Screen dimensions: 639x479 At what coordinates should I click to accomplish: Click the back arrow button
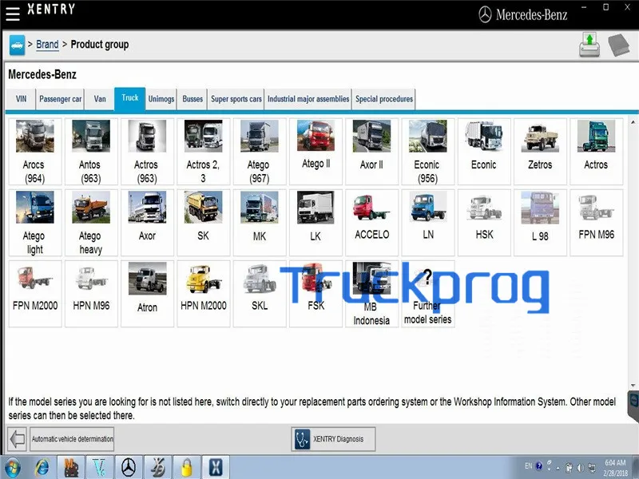[x=17, y=439]
